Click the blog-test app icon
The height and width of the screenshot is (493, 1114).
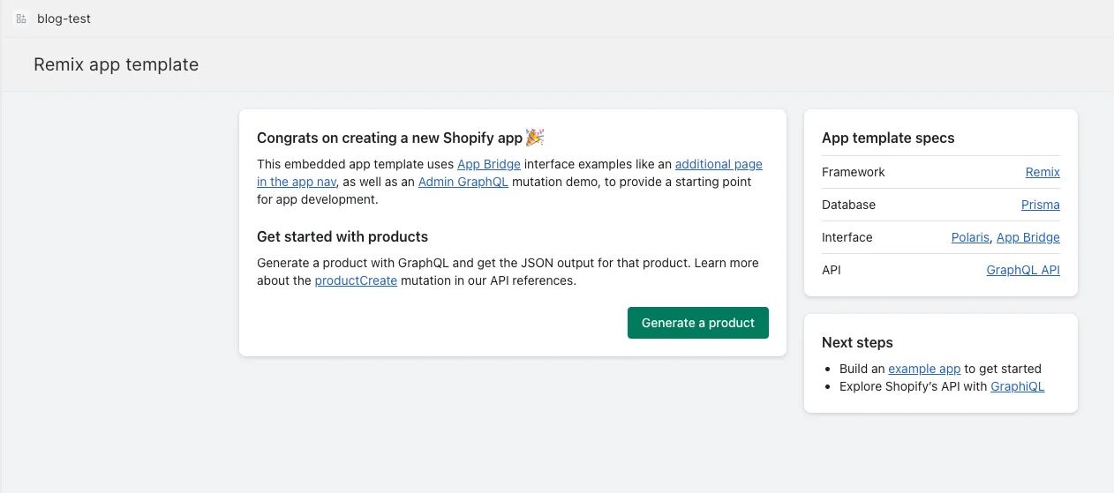[x=21, y=19]
